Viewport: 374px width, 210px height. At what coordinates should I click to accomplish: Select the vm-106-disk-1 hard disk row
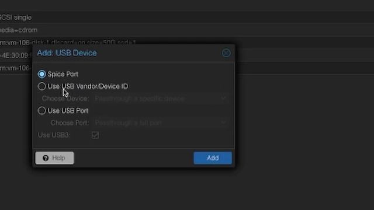[187, 43]
